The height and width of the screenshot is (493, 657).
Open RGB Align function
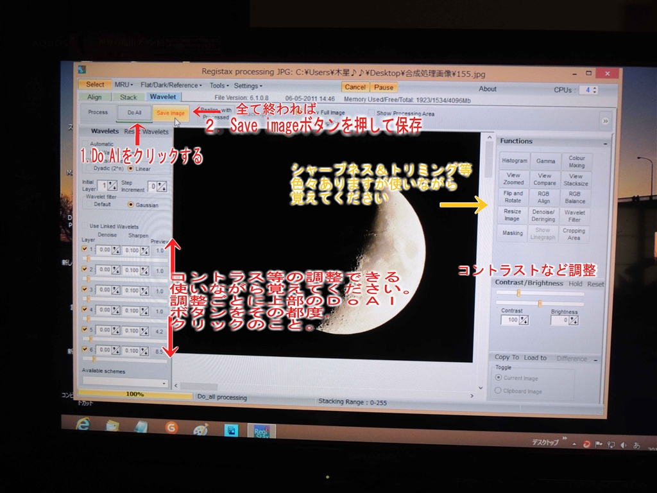tap(543, 197)
